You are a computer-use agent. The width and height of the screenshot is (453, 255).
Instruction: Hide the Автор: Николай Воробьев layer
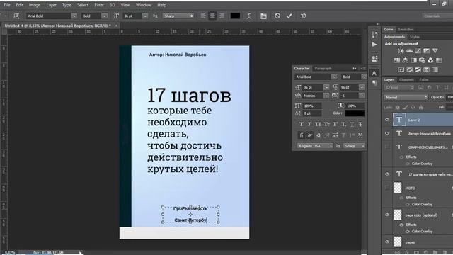(387, 133)
